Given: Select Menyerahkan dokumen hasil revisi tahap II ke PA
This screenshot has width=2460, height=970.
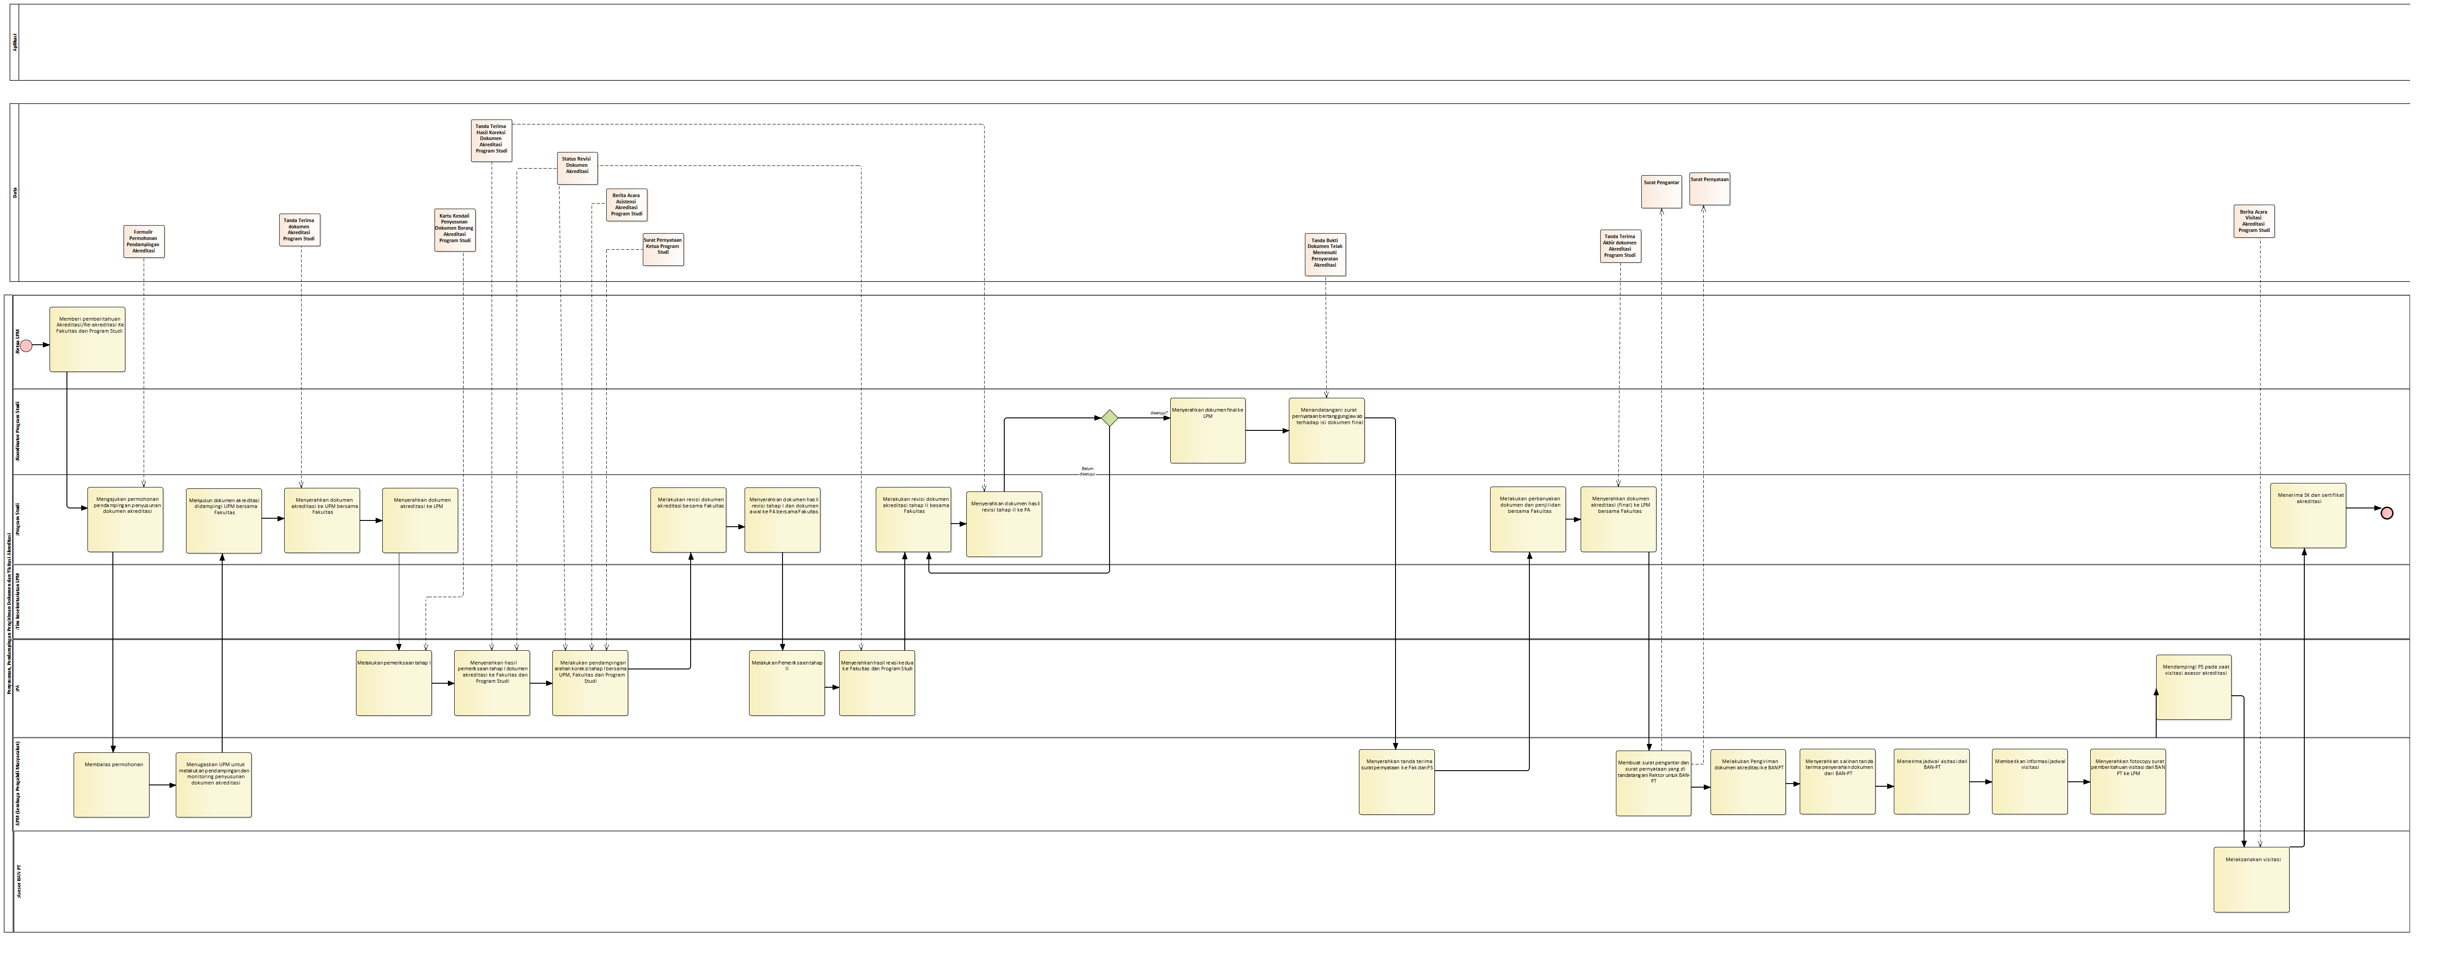Looking at the screenshot, I should (1005, 524).
